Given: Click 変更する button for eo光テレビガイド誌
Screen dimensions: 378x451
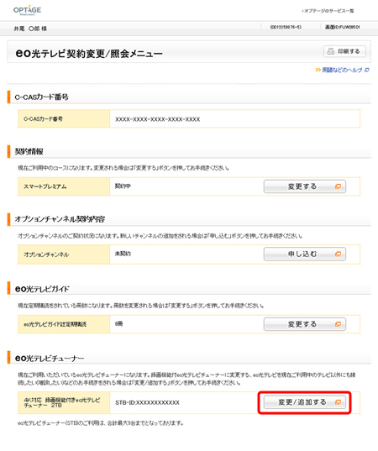Looking at the screenshot, I should click(x=305, y=324).
